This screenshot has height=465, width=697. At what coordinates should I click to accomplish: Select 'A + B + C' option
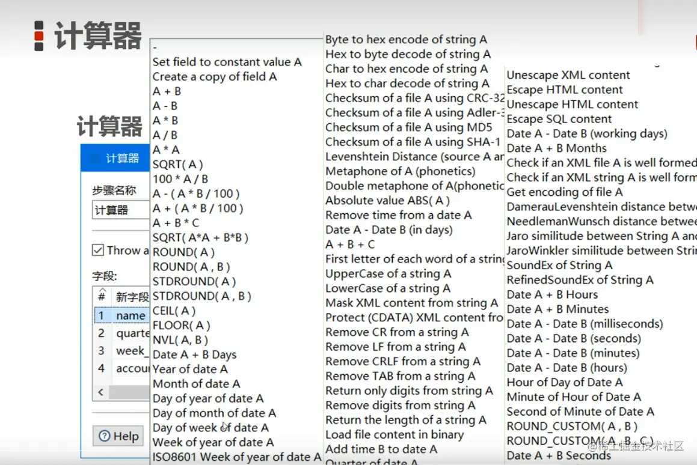tap(350, 245)
